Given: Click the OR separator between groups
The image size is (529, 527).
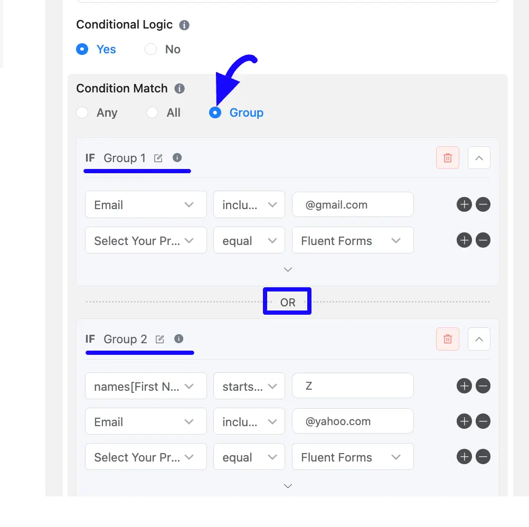Looking at the screenshot, I should [287, 302].
